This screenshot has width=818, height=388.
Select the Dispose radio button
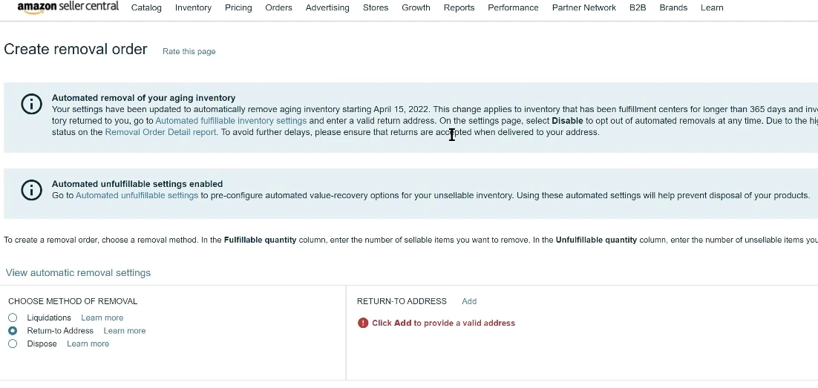pyautogui.click(x=13, y=343)
